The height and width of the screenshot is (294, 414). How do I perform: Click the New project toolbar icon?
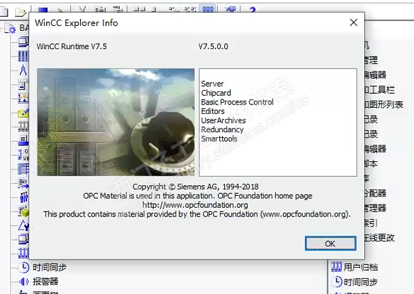click(4, 11)
